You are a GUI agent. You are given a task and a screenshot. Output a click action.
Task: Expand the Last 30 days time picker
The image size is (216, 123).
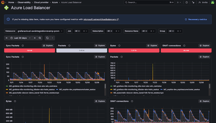[20, 38]
